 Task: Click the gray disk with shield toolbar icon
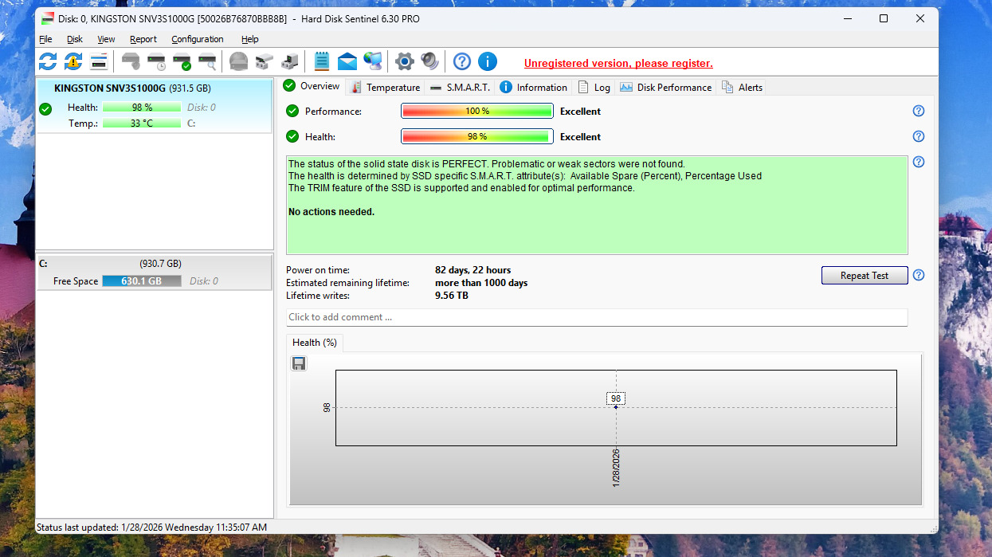coord(131,61)
